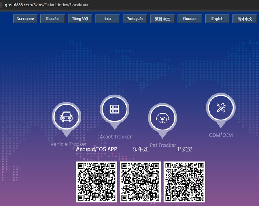Open the Asset Tracker container icon

coord(115,109)
